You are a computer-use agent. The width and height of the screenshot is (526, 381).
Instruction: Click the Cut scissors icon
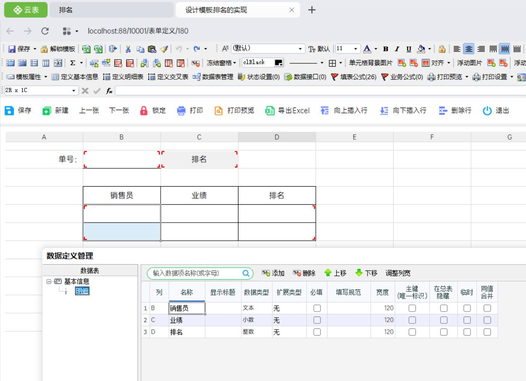[128, 49]
